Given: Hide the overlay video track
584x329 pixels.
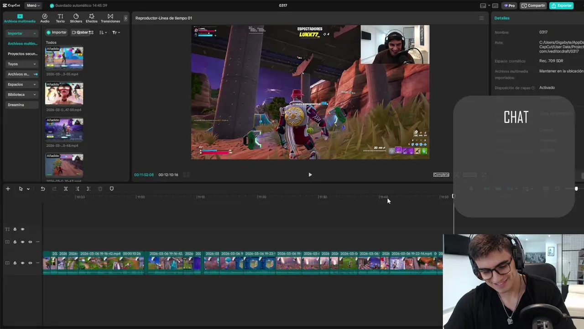Looking at the screenshot, I should (x=22, y=242).
